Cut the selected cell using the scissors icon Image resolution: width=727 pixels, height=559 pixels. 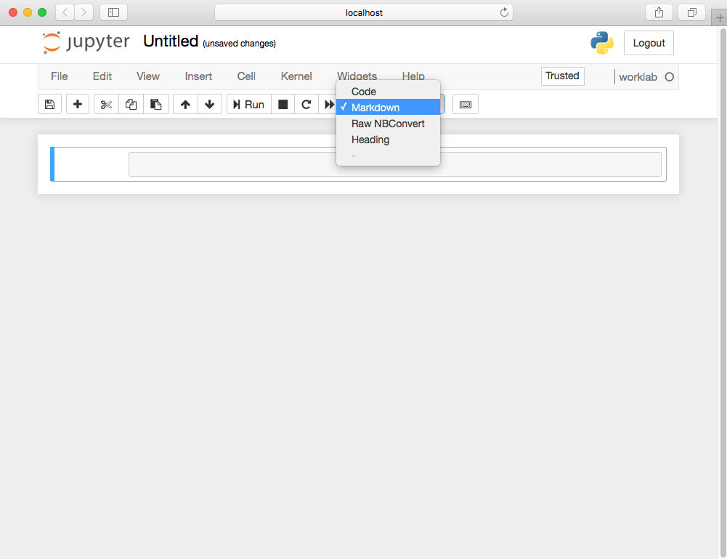click(x=105, y=104)
